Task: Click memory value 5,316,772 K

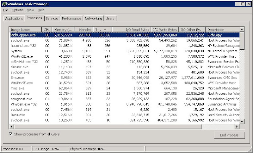Action: pyautogui.click(x=63, y=35)
